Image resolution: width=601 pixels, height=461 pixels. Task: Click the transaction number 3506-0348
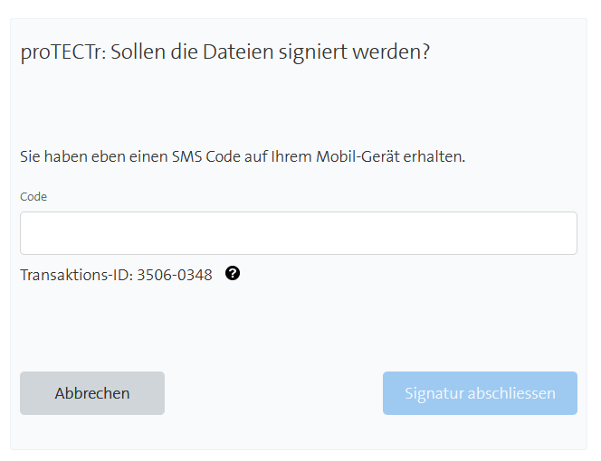pos(174,275)
